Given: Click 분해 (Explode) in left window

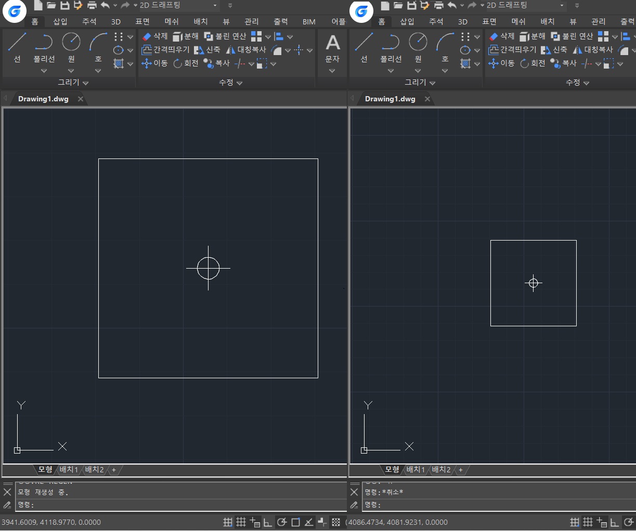Looking at the screenshot, I should click(186, 36).
